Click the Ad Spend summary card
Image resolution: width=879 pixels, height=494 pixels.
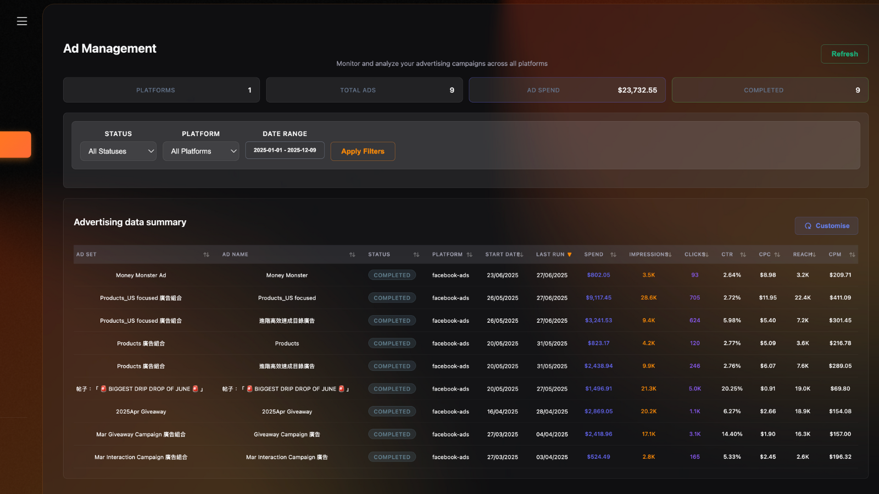pyautogui.click(x=567, y=90)
